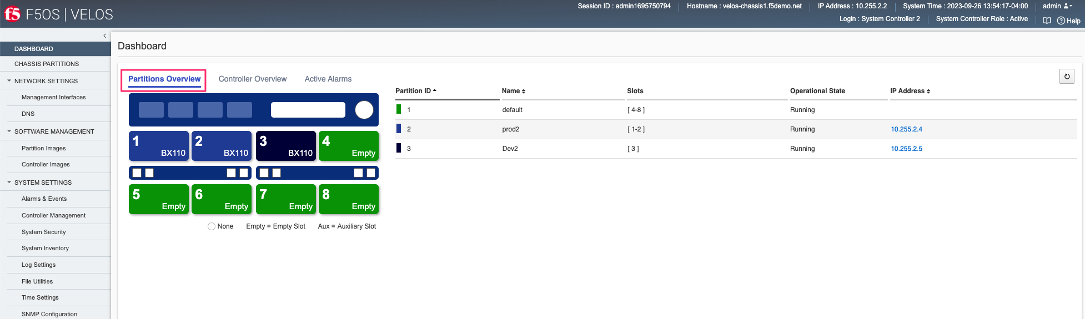Click slots value '[ 3 ]'
Image resolution: width=1085 pixels, height=319 pixels.
(633, 149)
